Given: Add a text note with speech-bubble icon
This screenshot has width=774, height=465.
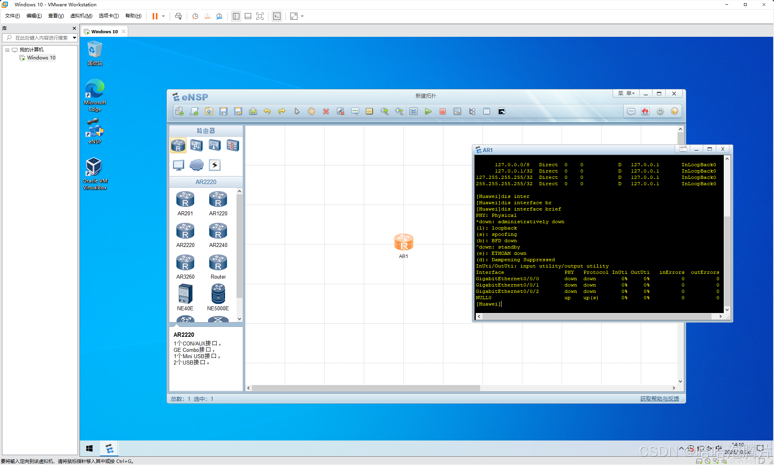Looking at the screenshot, I should pos(355,112).
